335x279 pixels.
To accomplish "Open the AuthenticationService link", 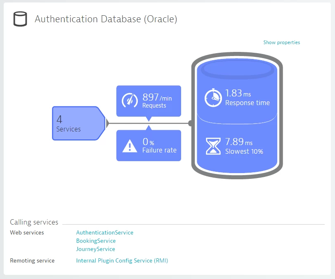I will pyautogui.click(x=105, y=232).
